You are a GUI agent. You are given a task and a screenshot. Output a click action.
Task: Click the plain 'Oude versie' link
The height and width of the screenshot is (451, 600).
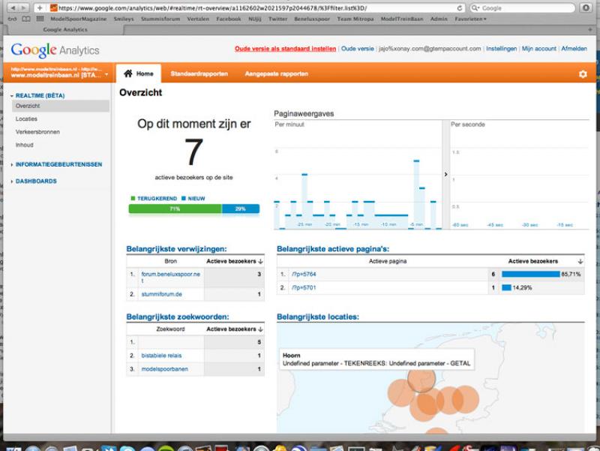[x=358, y=49]
